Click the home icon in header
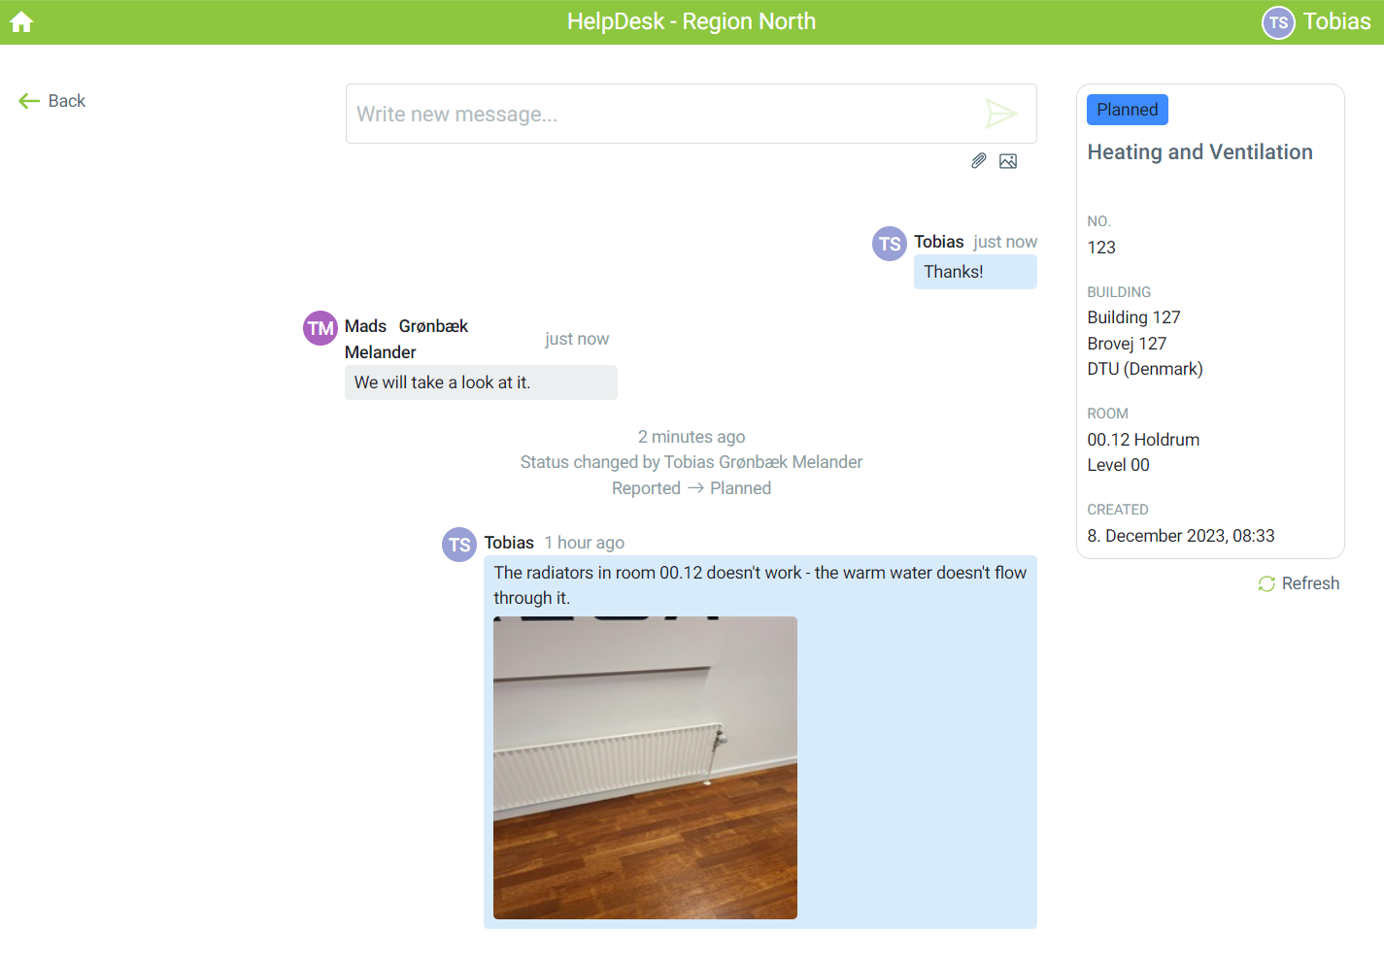This screenshot has height=963, width=1384. tap(21, 22)
